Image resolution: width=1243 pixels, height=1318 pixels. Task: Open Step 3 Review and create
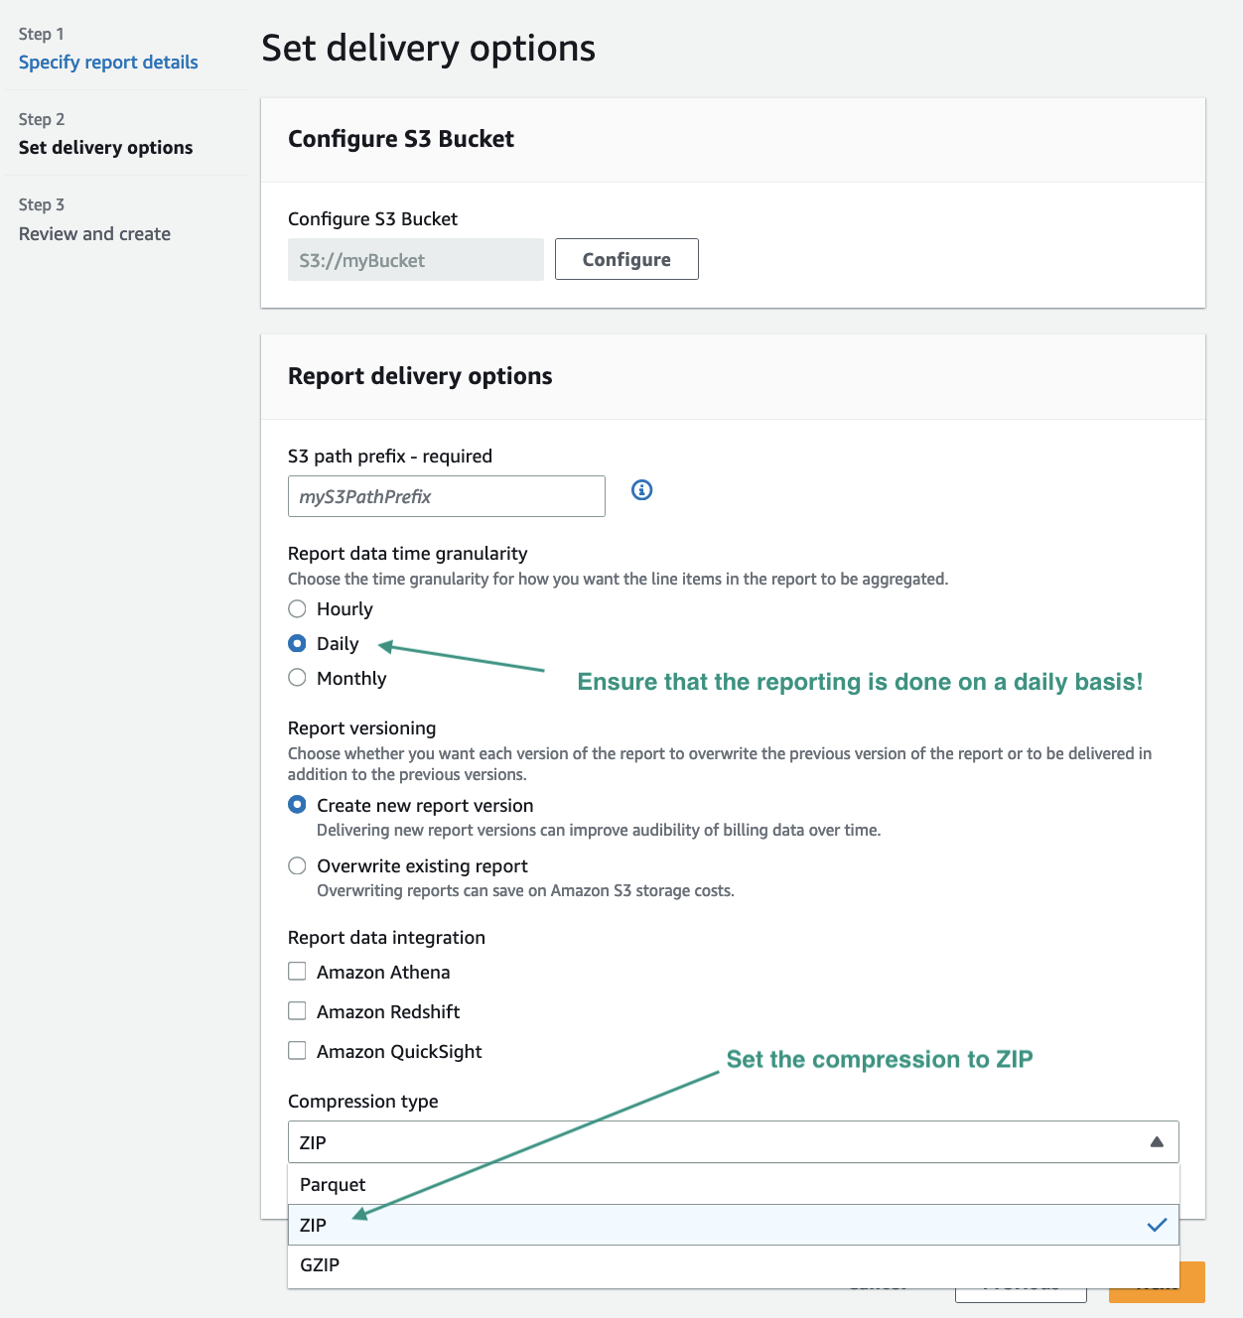(94, 233)
